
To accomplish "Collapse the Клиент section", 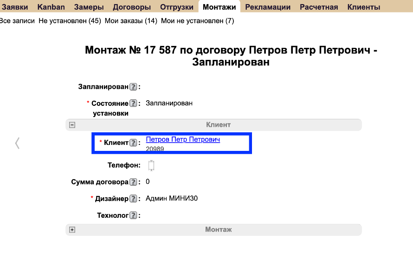I will [x=72, y=125].
